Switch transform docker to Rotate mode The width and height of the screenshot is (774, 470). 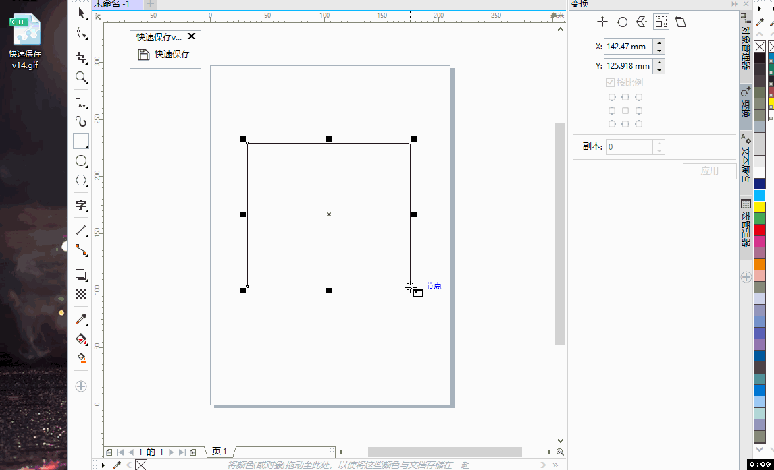click(x=622, y=22)
